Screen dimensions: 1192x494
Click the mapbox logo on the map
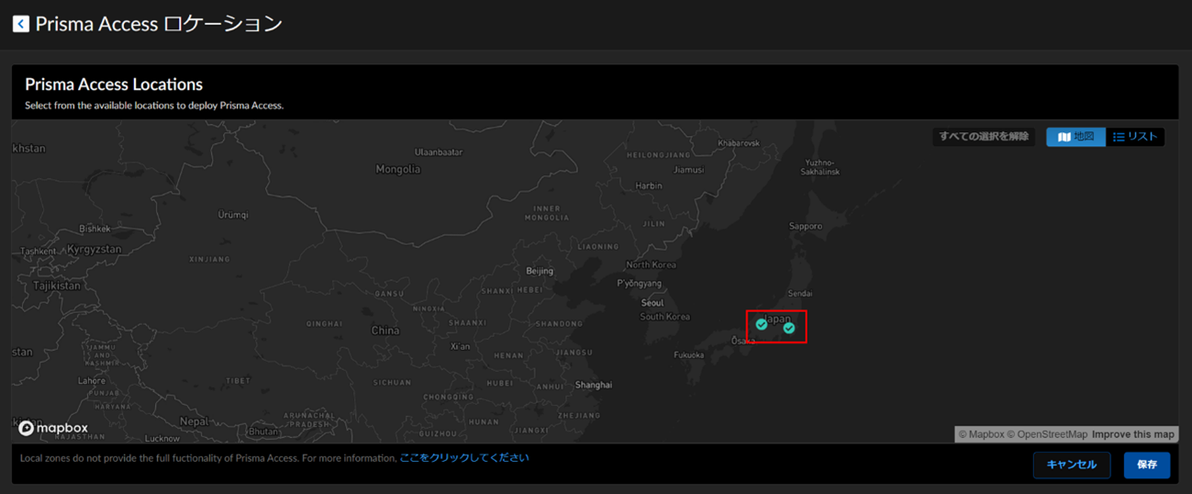[x=53, y=428]
